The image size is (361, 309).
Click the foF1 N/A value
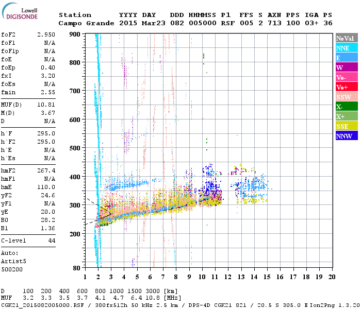(x=50, y=43)
